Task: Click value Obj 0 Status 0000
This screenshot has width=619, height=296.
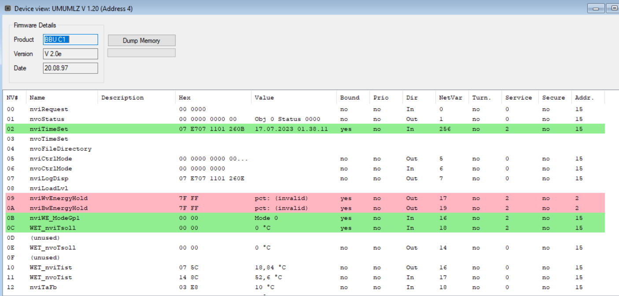Action: (287, 119)
